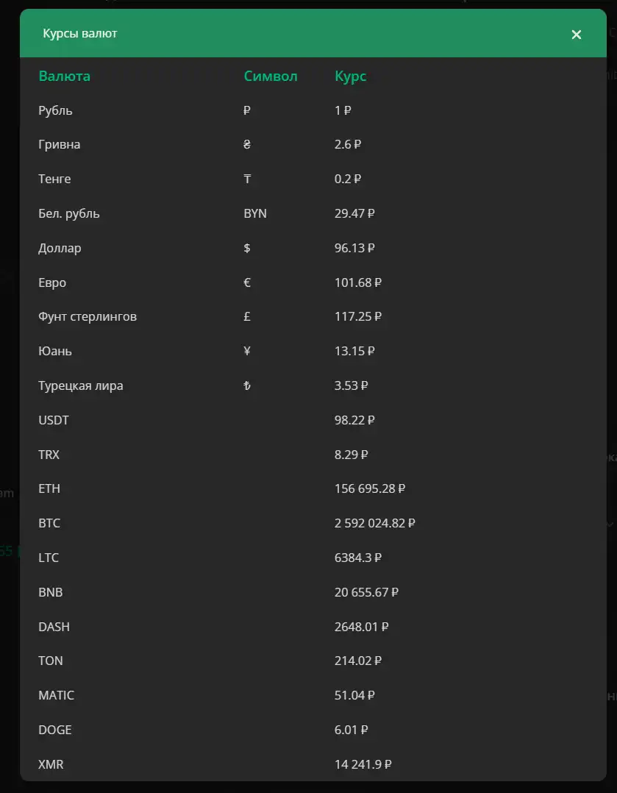Click the Фунт стерлингов currency name

pos(88,316)
